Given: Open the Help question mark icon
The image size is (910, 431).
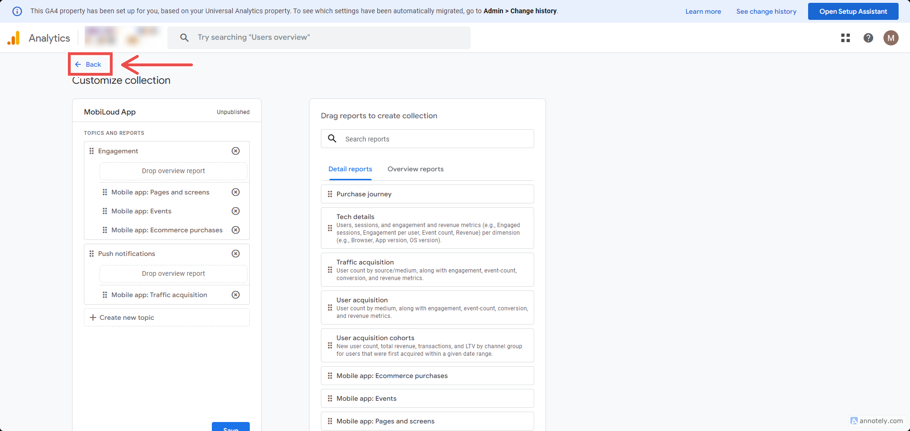Looking at the screenshot, I should pyautogui.click(x=868, y=38).
